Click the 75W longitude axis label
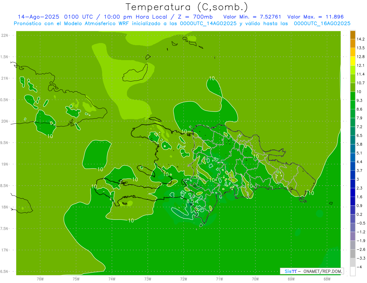This screenshot has width=367, height=283. [x=76, y=279]
